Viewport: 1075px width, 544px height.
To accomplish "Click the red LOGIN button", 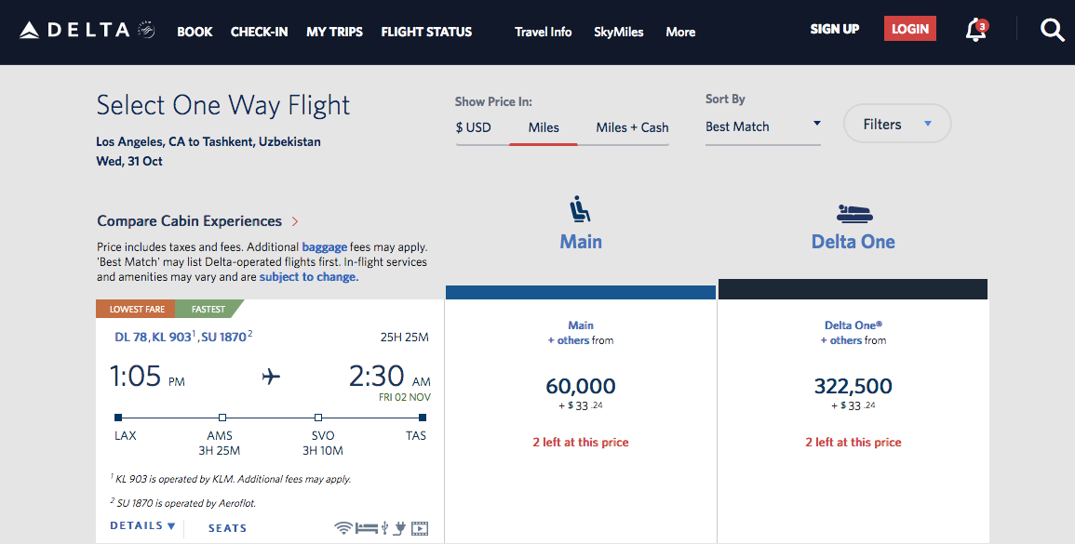I will tap(909, 29).
